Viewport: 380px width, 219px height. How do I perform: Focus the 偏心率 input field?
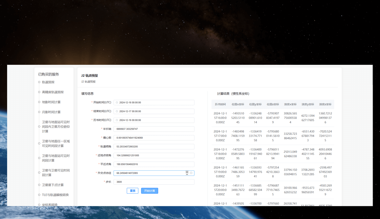pos(154,138)
